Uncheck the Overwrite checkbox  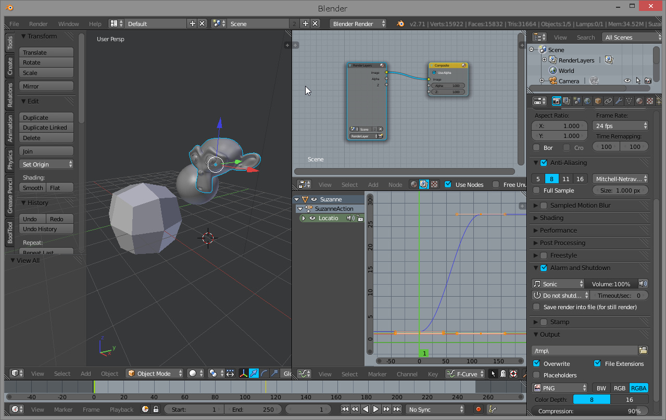coord(536,363)
